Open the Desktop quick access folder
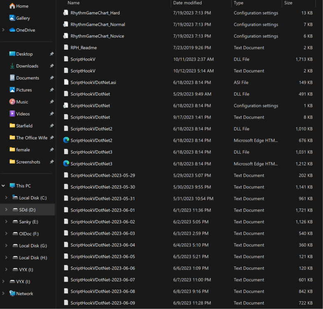This screenshot has width=323, height=309. 21,54
